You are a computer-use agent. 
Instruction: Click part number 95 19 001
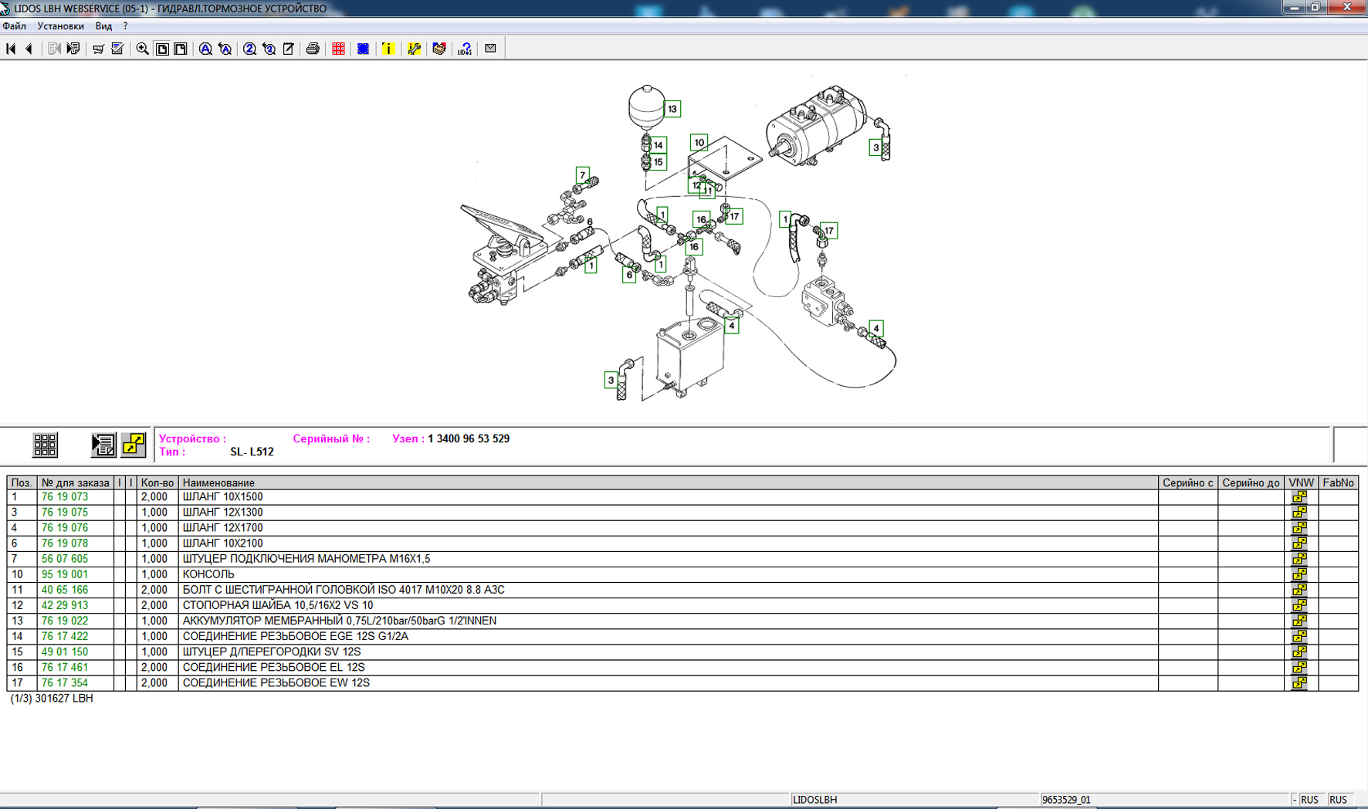coord(65,574)
